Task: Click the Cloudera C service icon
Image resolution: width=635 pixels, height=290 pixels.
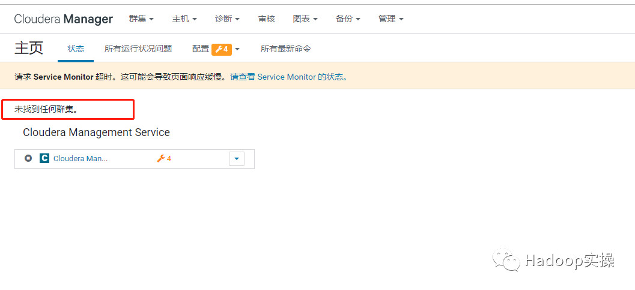Action: tap(44, 158)
